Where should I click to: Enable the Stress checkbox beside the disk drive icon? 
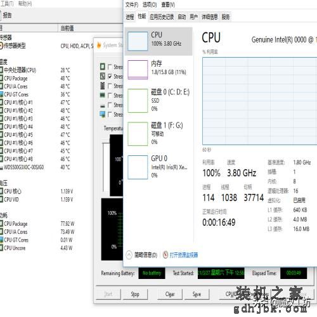[110, 105]
